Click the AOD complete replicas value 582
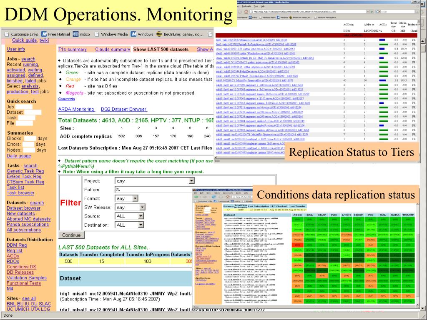Viewport: 427px width, 320px height. [121, 136]
